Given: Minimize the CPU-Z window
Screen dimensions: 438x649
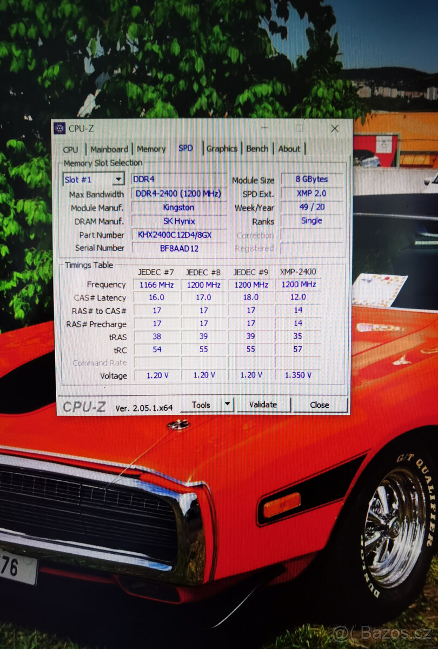Looking at the screenshot, I should pyautogui.click(x=264, y=128).
